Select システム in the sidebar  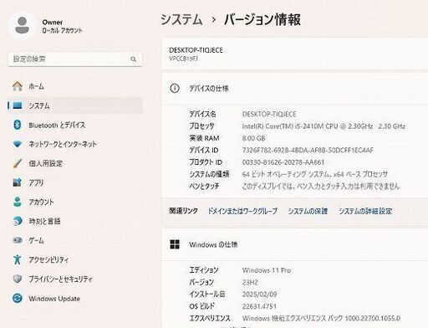(75, 105)
